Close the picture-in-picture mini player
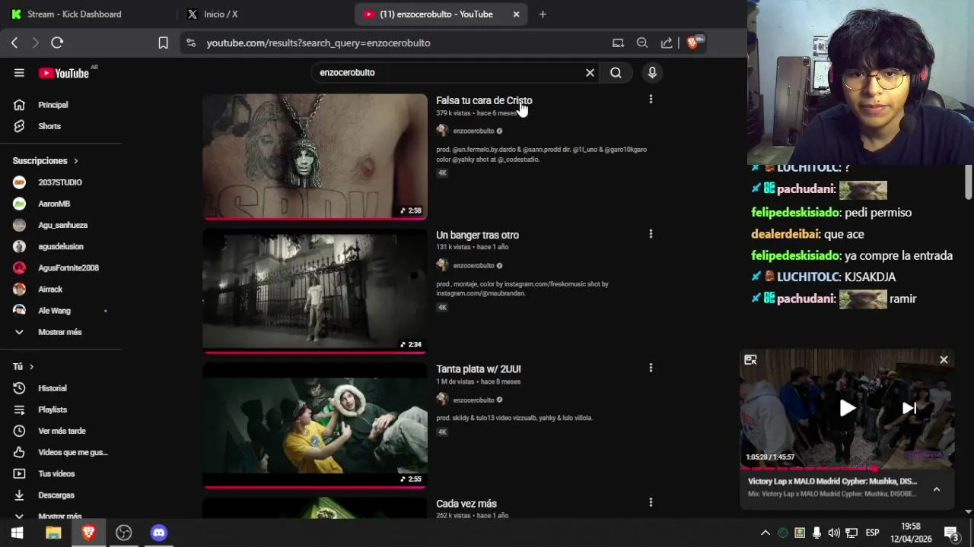Screen dimensions: 974x547 [944, 360]
